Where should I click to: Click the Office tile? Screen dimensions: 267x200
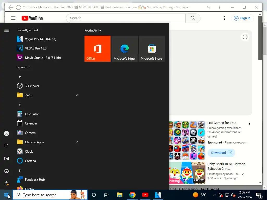[x=98, y=49]
